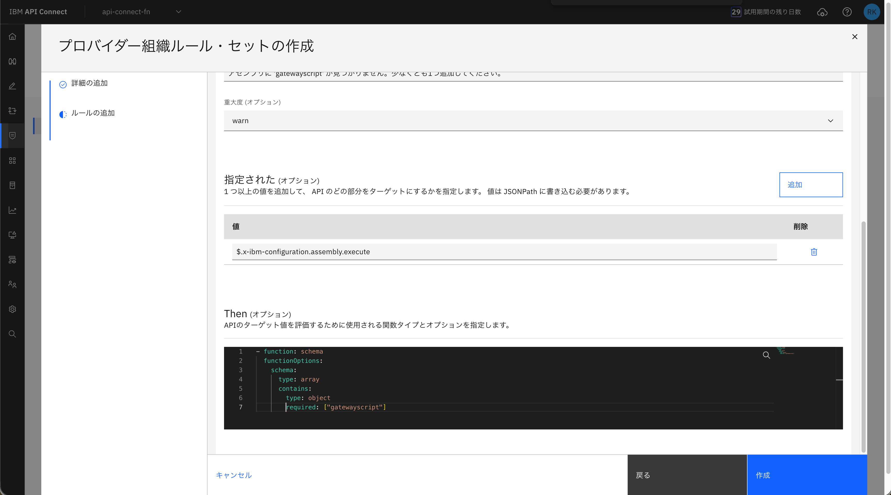Open the Settings gear icon in sidebar
891x495 pixels.
pos(12,309)
